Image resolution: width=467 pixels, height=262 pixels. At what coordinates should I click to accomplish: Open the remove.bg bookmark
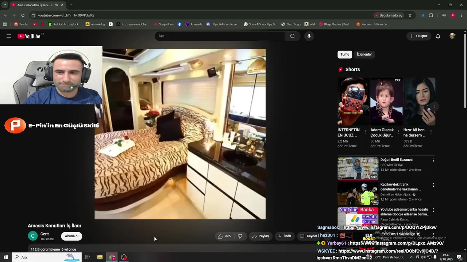pos(95,24)
